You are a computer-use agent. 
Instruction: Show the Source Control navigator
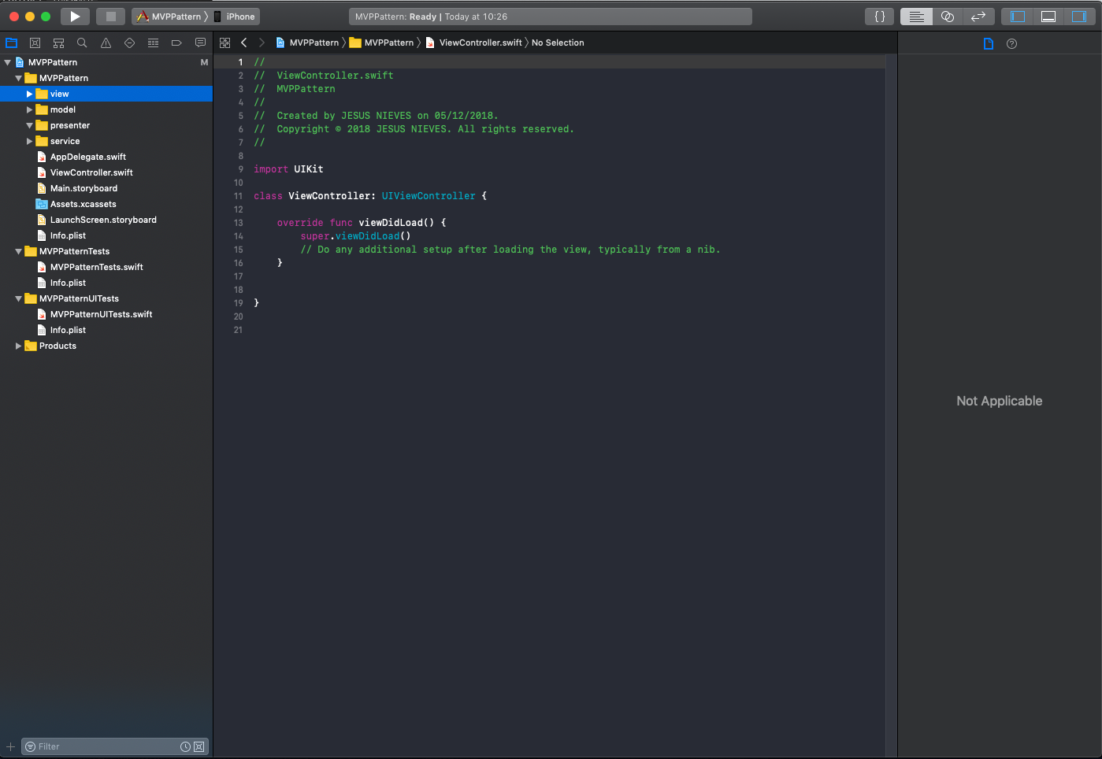click(35, 43)
